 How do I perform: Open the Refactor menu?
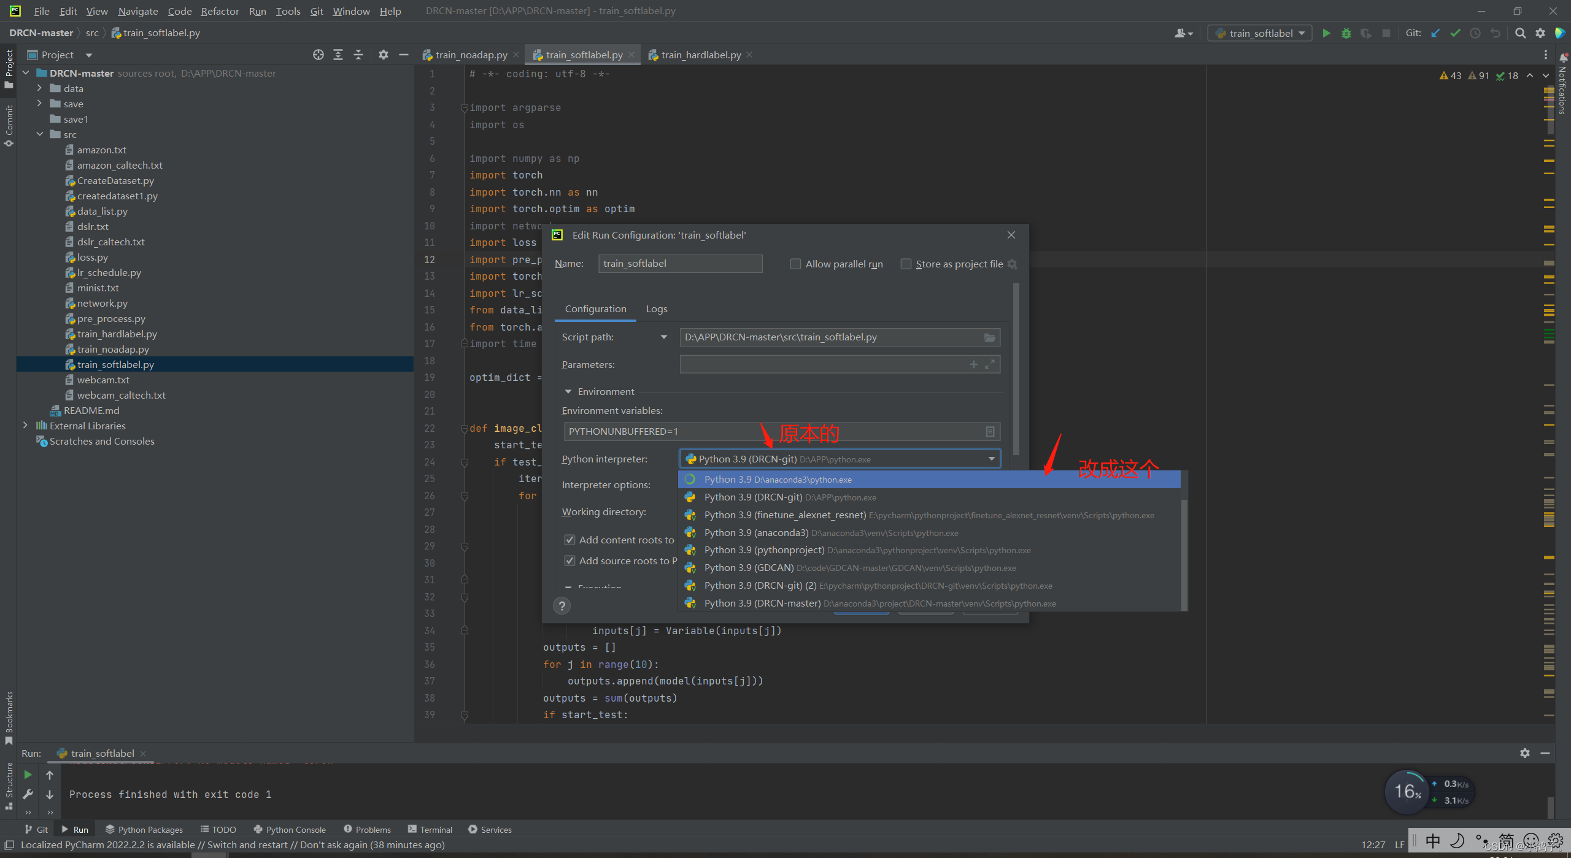220,11
